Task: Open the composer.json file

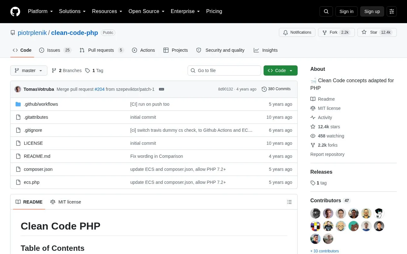Action: click(x=38, y=169)
